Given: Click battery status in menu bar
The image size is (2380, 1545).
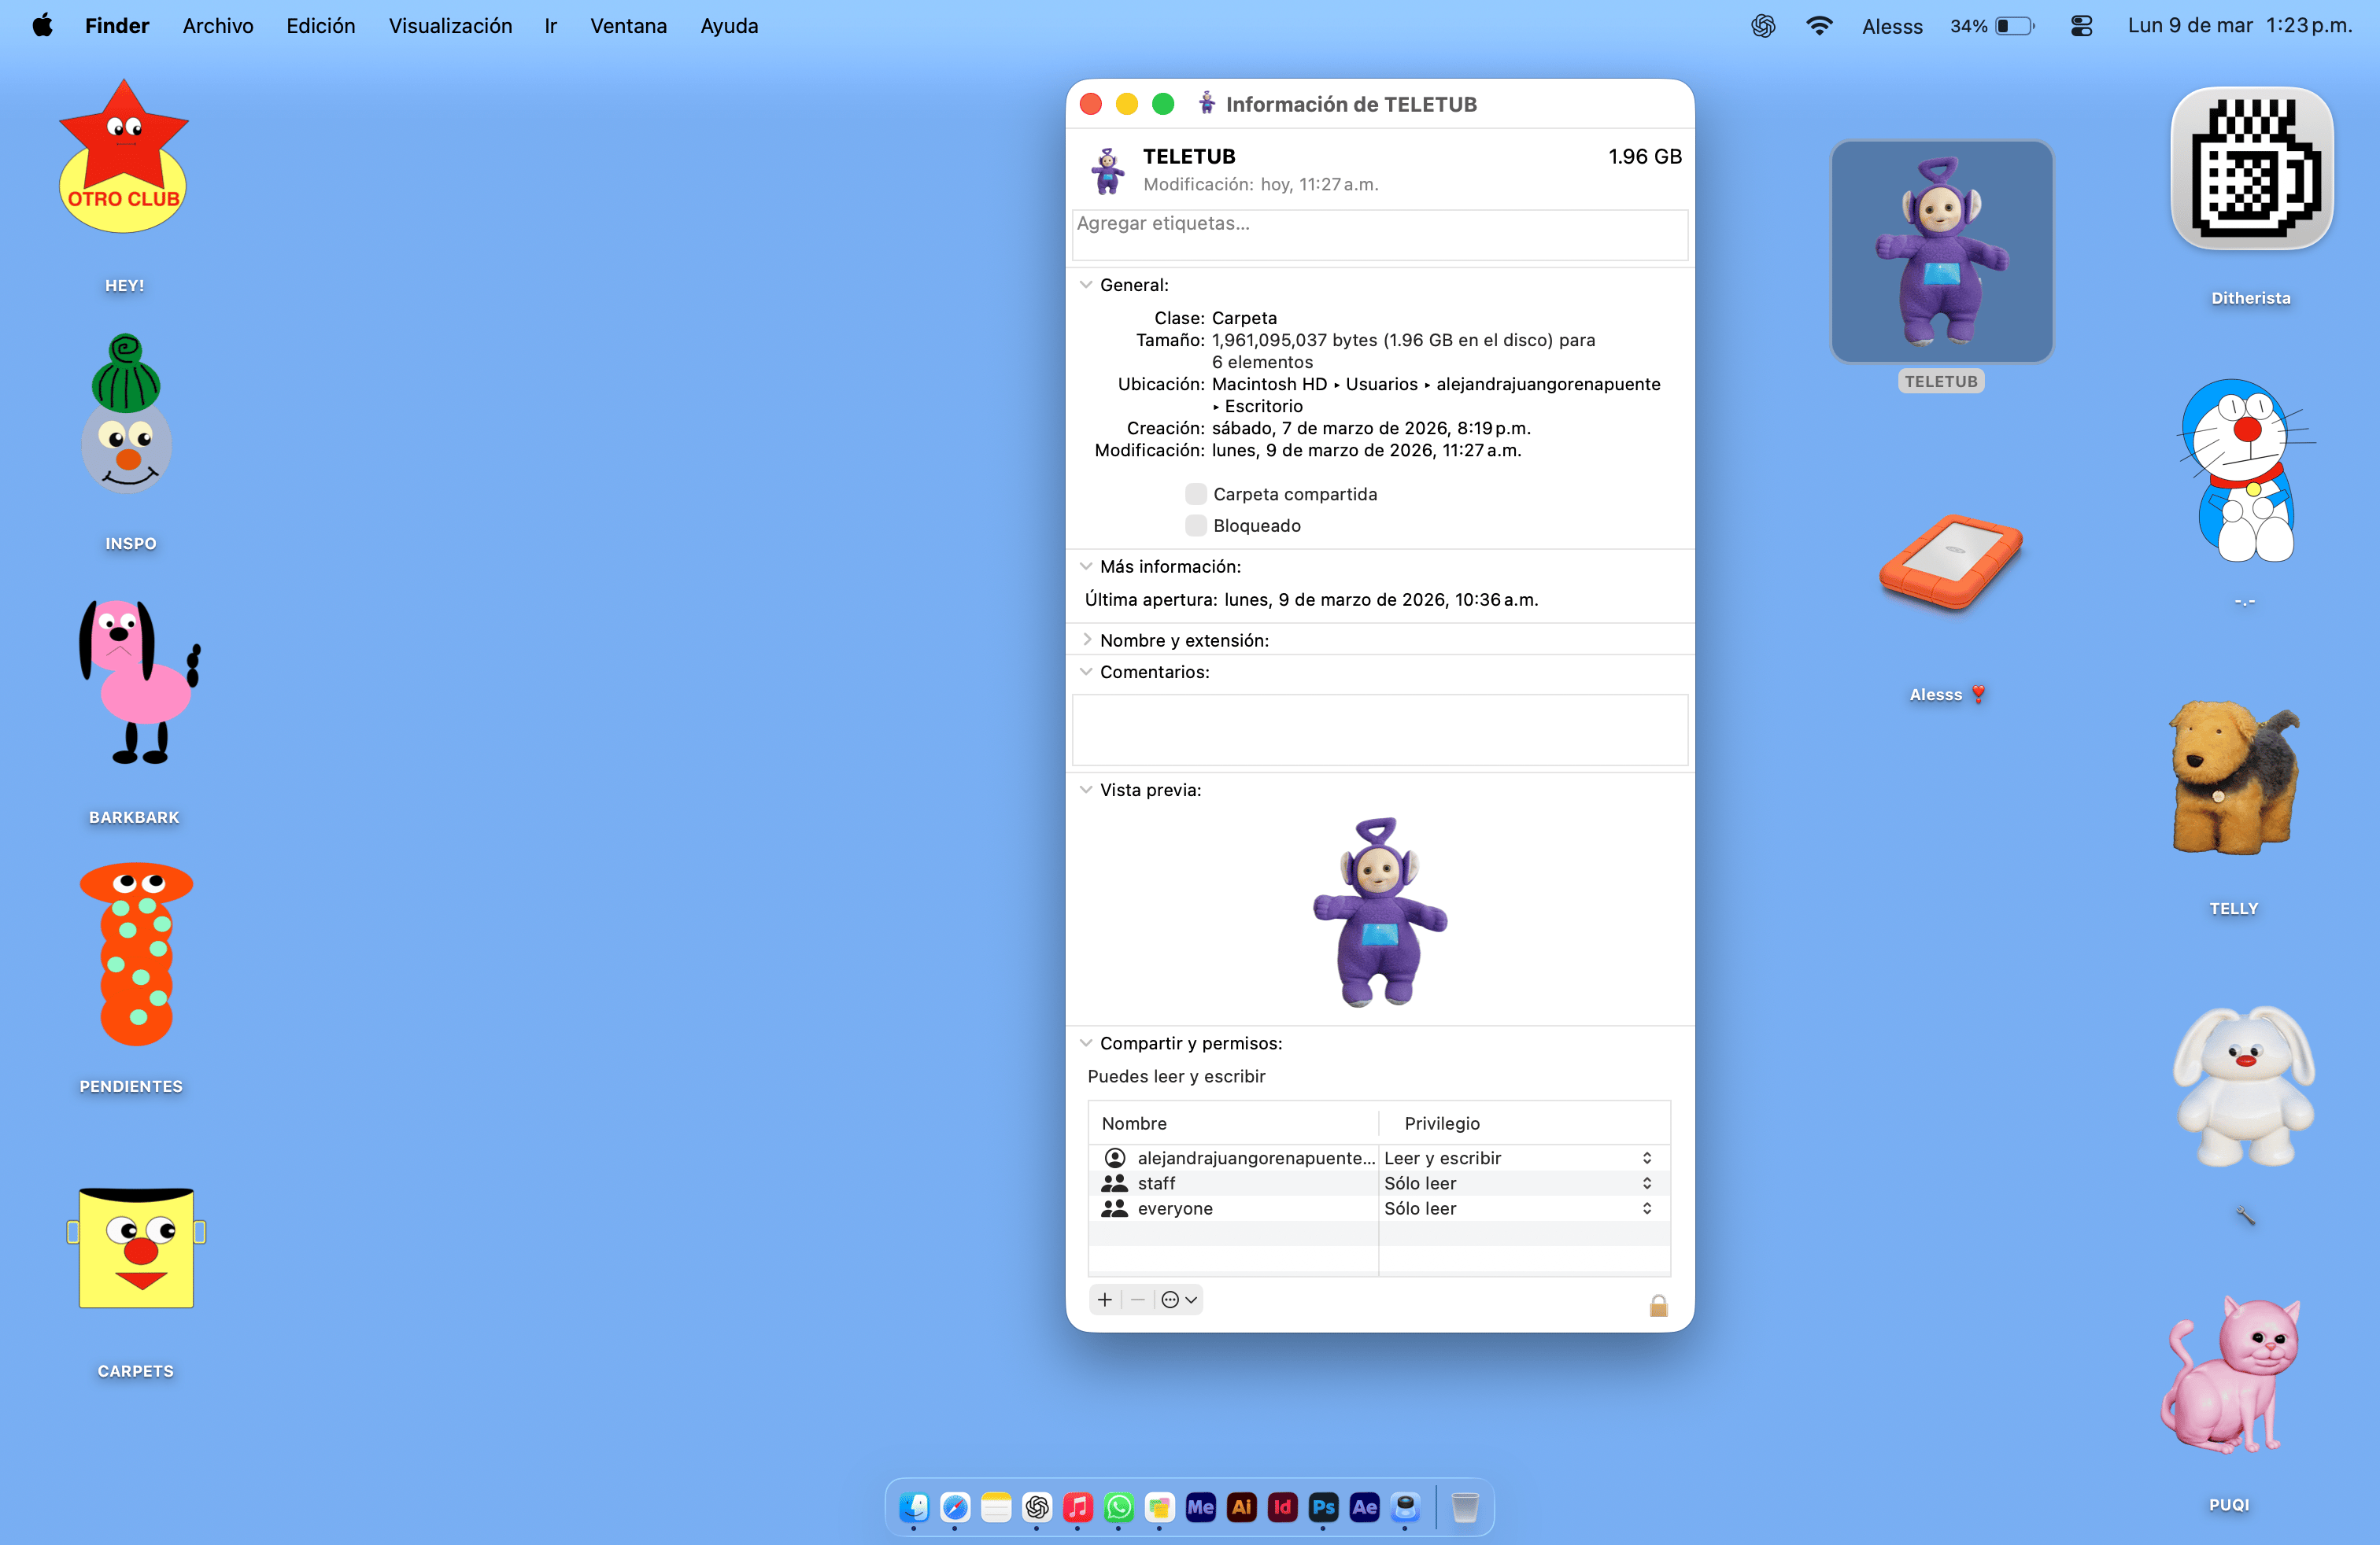Looking at the screenshot, I should 1992,26.
